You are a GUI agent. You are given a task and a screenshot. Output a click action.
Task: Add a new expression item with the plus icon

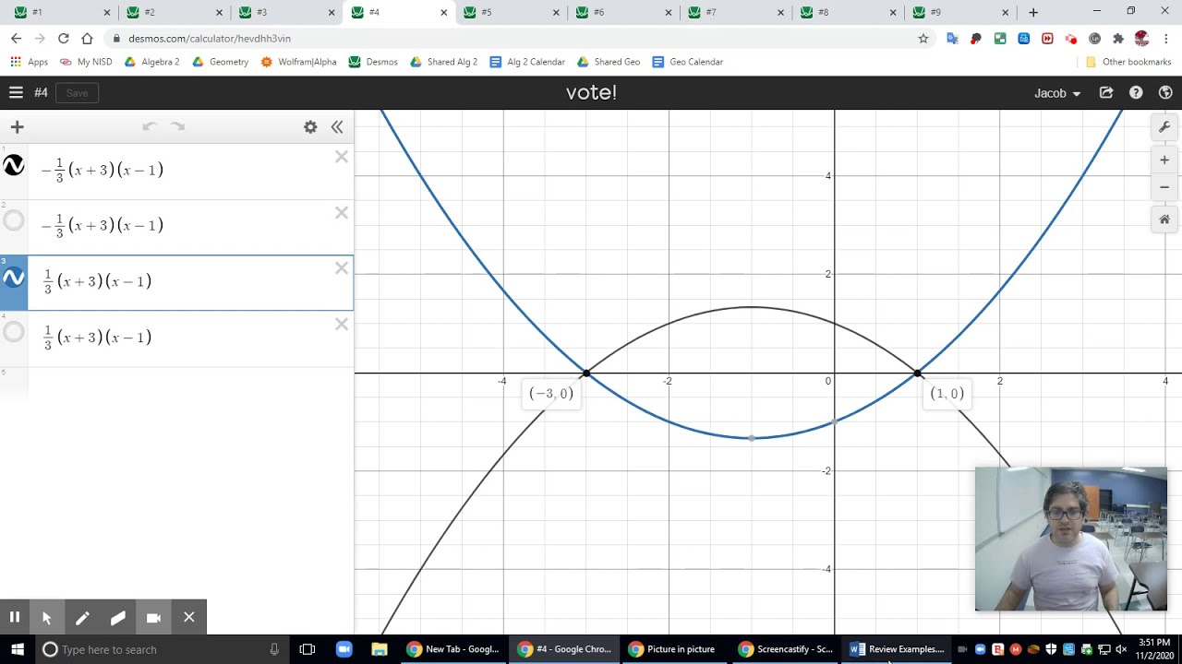click(x=17, y=127)
